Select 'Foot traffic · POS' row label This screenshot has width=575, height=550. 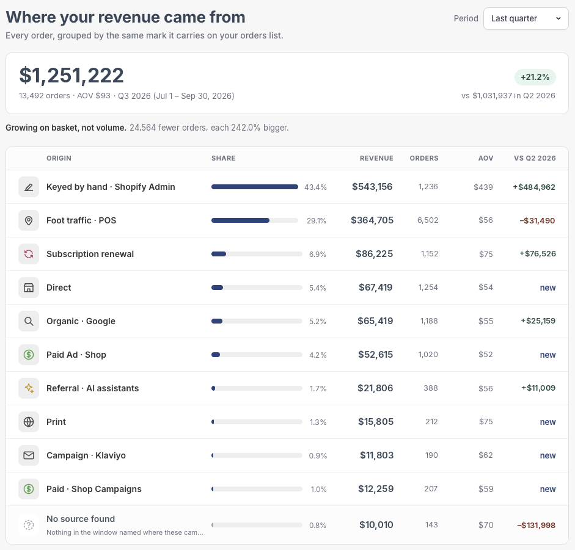point(81,220)
